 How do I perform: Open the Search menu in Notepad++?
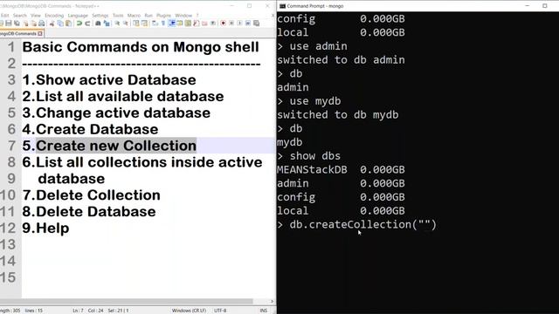point(20,16)
